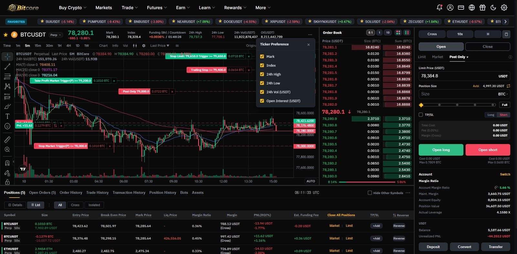517x254 pixels.
Task: Open the calculator icon in order panel
Action: (506, 34)
